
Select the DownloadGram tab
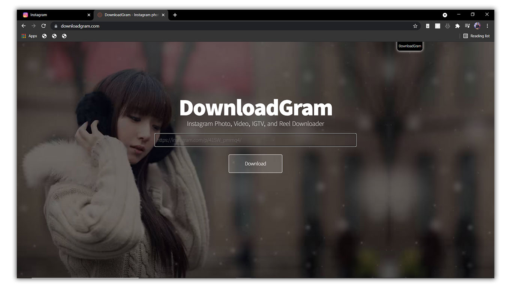click(131, 15)
